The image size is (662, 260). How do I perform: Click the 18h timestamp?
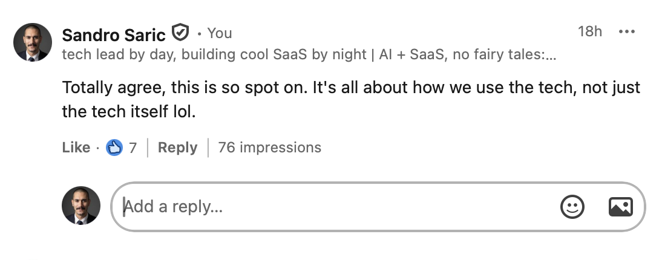[589, 31]
